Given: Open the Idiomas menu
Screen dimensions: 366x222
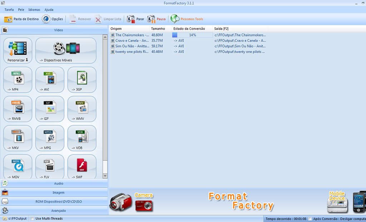Looking at the screenshot, I should [34, 10].
